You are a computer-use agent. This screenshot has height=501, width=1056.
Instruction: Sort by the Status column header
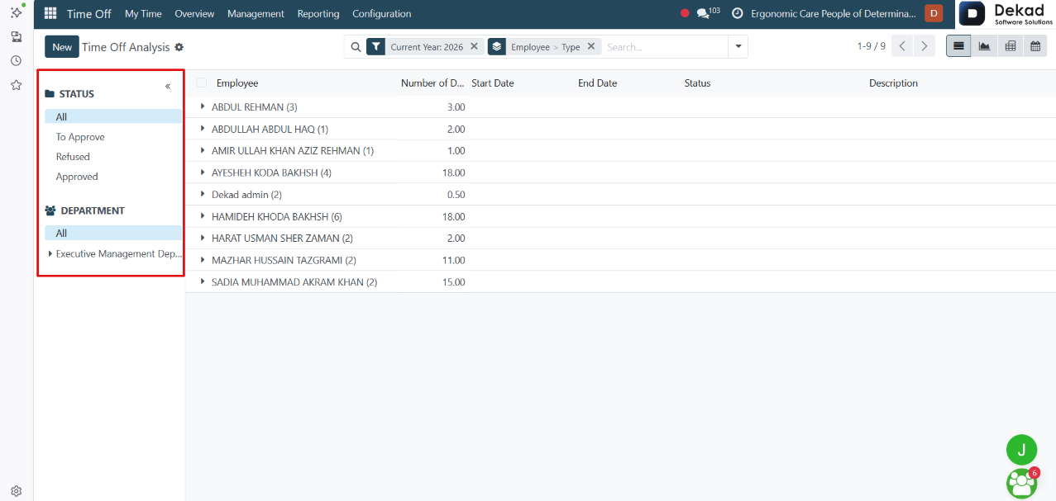697,83
